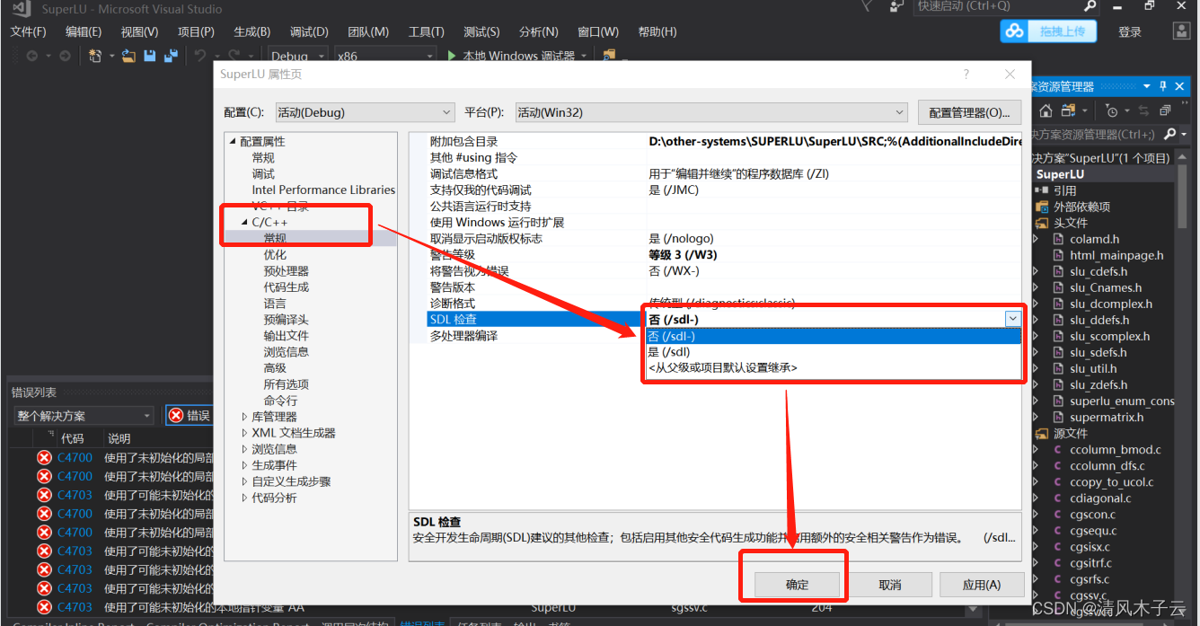
Task: Click supermatrix.h in Solution Explorer
Action: pyautogui.click(x=1107, y=417)
